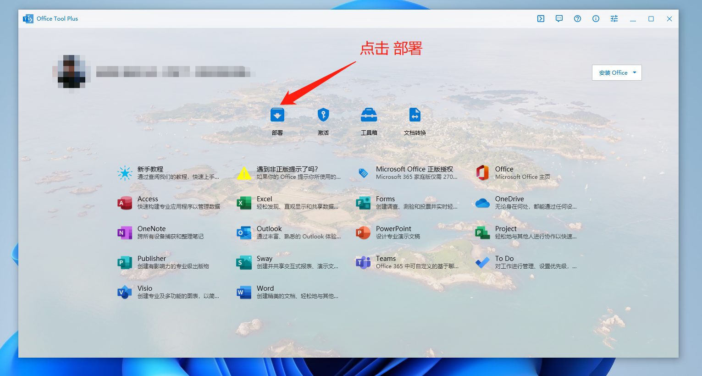Click the OneDrive cloud icon

[482, 203]
